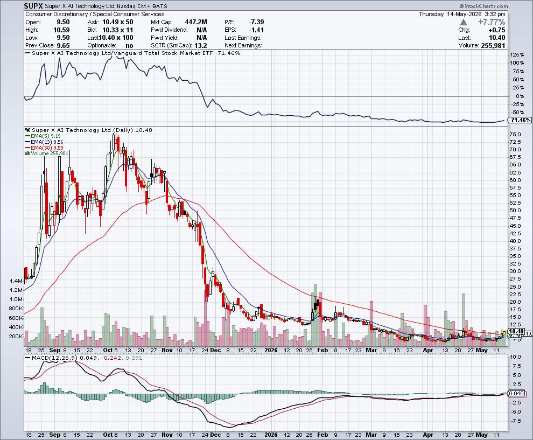Click the Chg value '+0.75'
The width and height of the screenshot is (533, 440).
pos(496,30)
